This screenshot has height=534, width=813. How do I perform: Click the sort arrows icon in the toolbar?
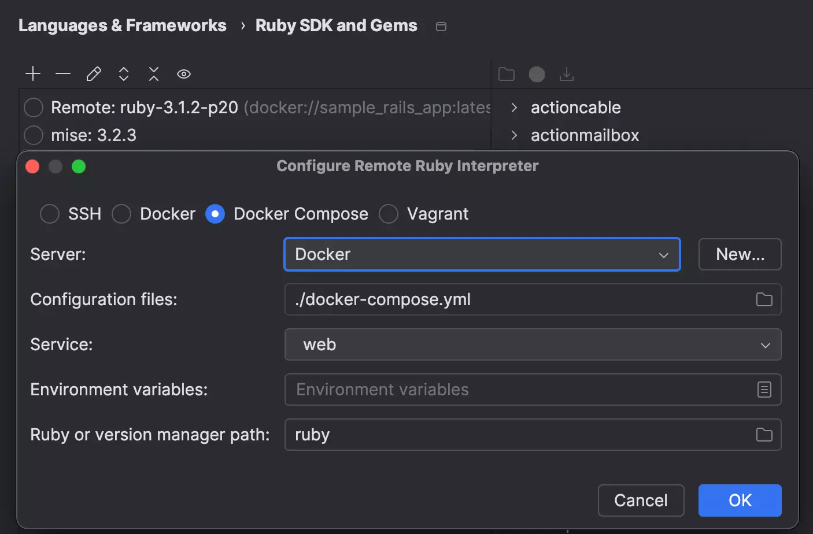123,74
